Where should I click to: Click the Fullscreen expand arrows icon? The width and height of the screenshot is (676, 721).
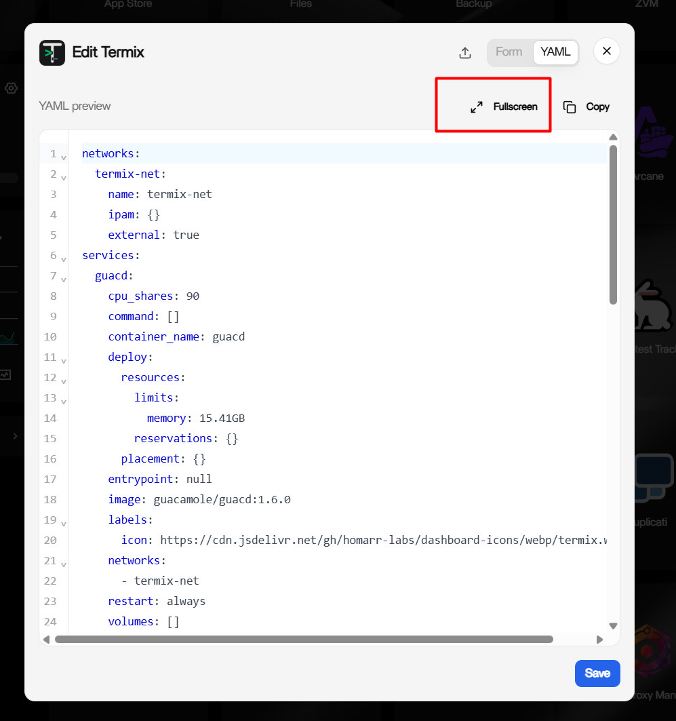click(x=477, y=106)
